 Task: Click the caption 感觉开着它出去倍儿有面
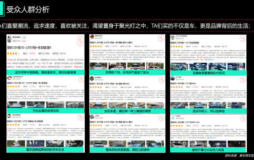(208, 150)
